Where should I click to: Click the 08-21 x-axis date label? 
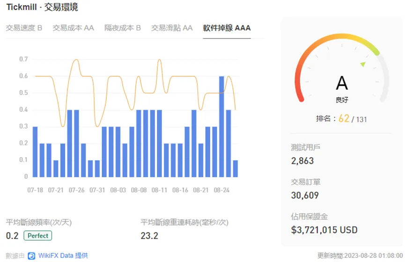click(201, 190)
